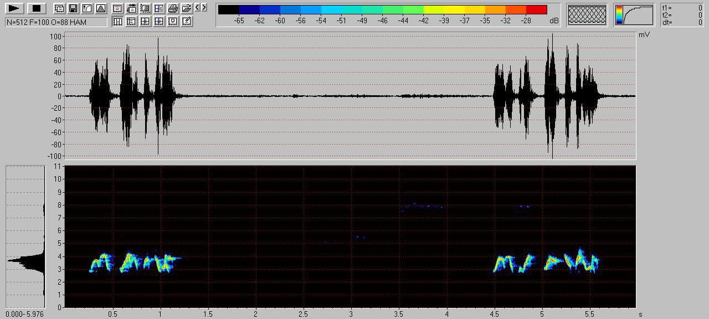709x319 pixels.
Task: Click the red segment of the dB color scale
Action: pos(536,9)
